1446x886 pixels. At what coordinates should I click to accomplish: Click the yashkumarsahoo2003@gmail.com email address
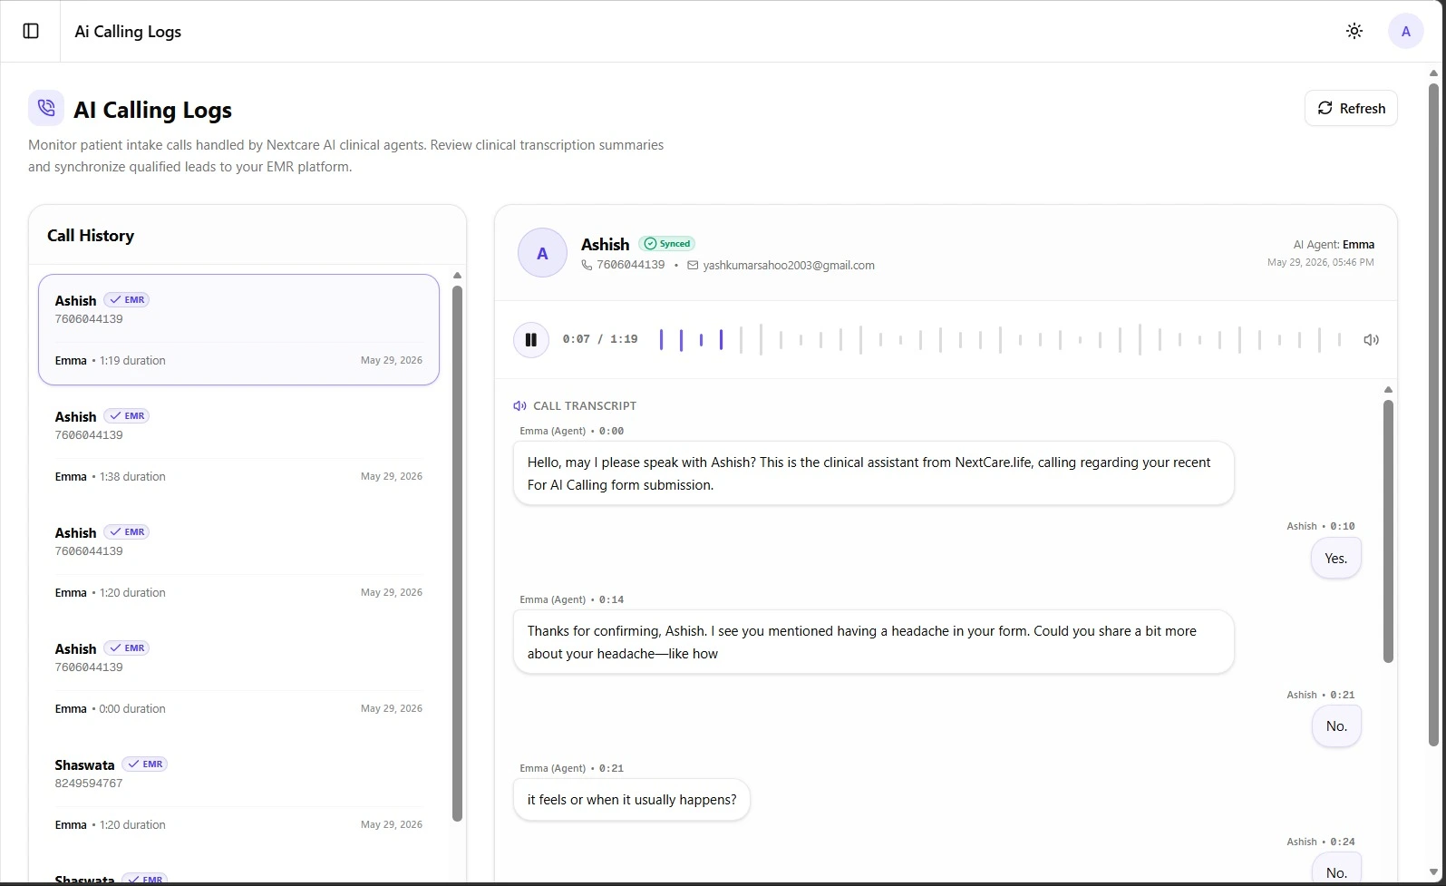(789, 266)
